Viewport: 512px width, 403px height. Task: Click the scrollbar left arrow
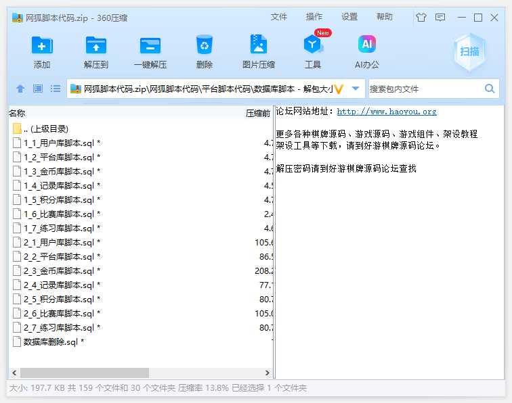pos(14,373)
